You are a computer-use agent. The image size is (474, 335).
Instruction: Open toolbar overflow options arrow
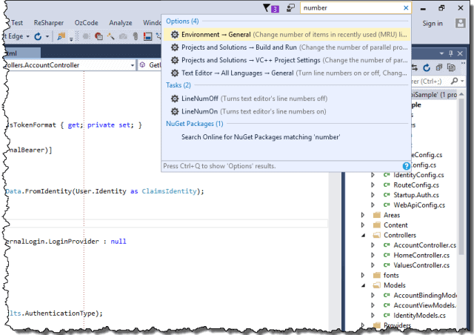pos(71,38)
